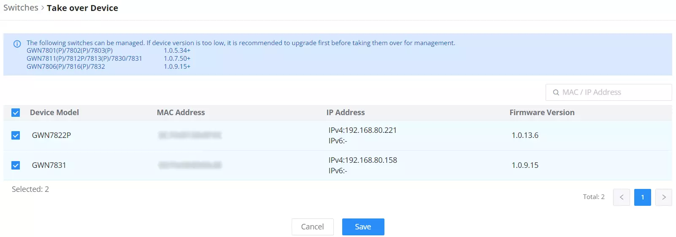Select the GWN7822P device model cell
676x237 pixels.
[x=51, y=135]
